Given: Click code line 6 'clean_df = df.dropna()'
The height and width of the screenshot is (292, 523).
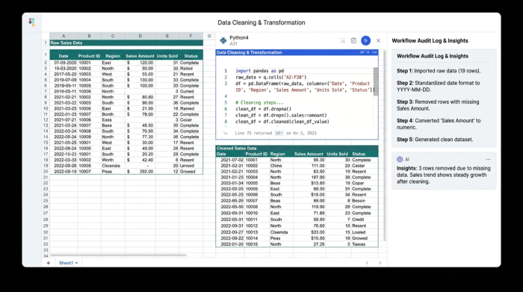Looking at the screenshot, I should (x=264, y=109).
